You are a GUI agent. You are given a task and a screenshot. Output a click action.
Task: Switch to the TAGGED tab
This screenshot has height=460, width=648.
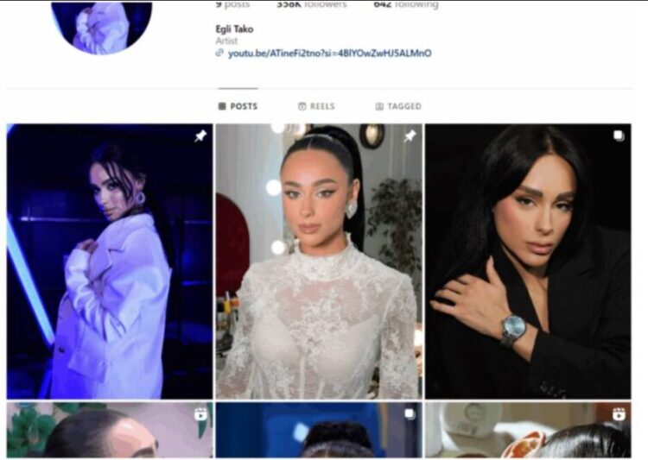click(x=398, y=106)
